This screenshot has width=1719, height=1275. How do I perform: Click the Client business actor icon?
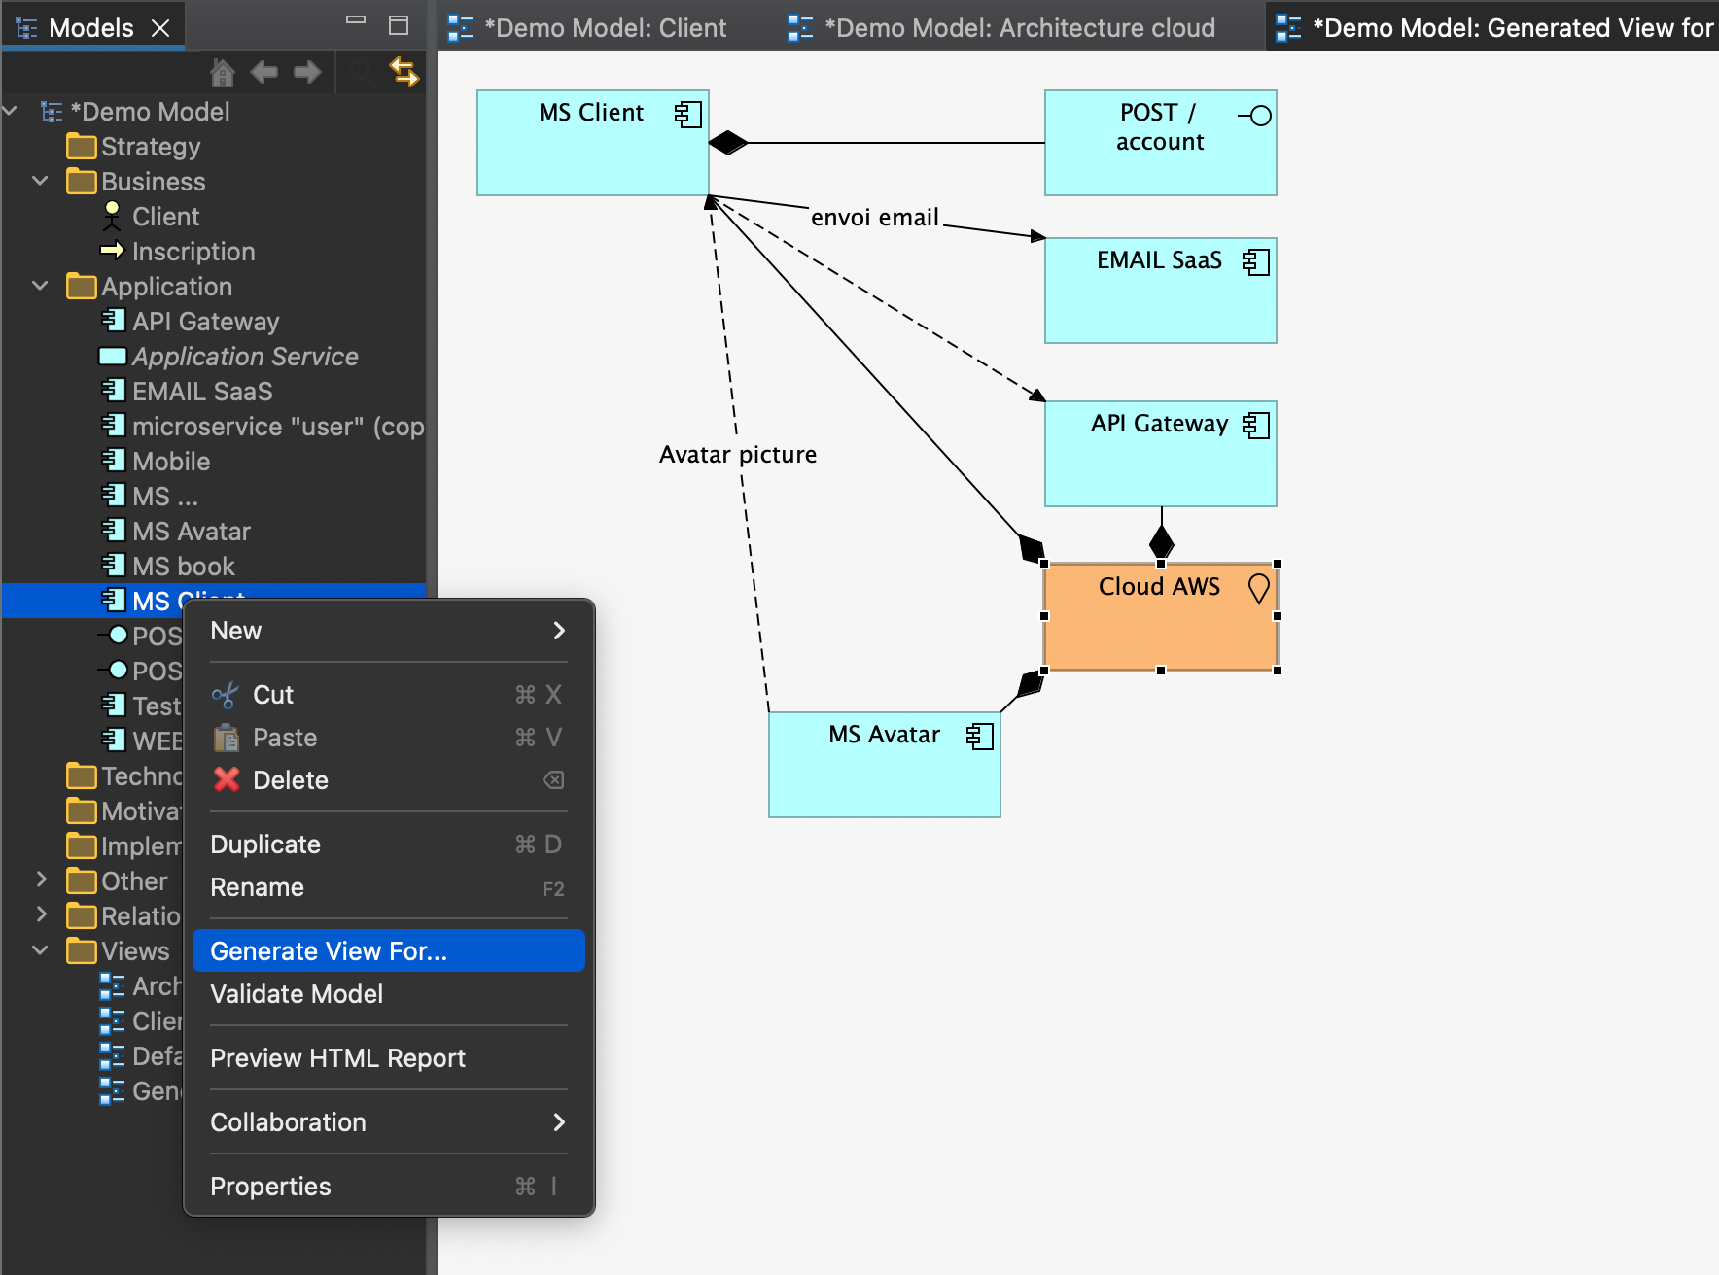tap(113, 216)
